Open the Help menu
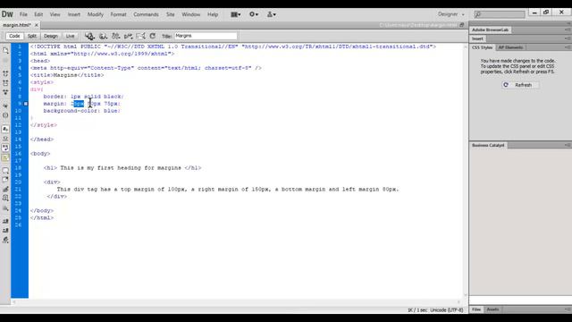572x322 pixels. (213, 14)
